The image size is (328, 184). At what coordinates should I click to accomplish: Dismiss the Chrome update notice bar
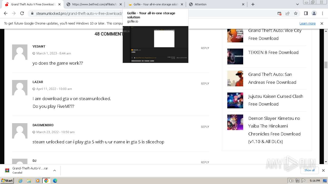(x=322, y=23)
